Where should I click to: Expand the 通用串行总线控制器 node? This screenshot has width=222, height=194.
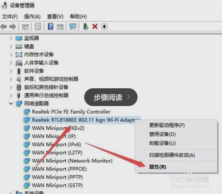(11, 95)
